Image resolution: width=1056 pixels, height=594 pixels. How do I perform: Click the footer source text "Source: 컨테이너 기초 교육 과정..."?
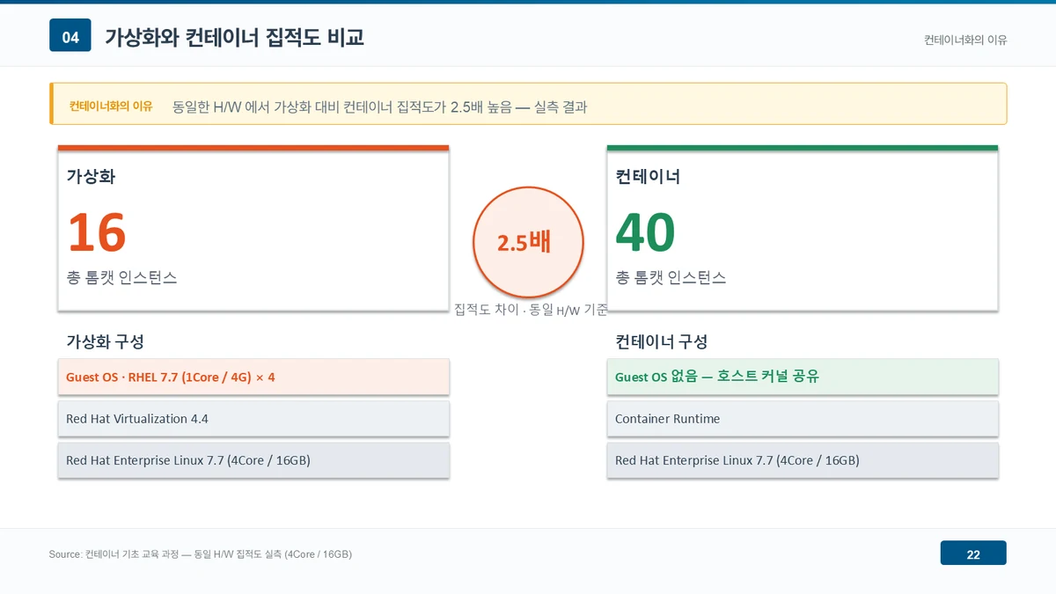pos(201,554)
